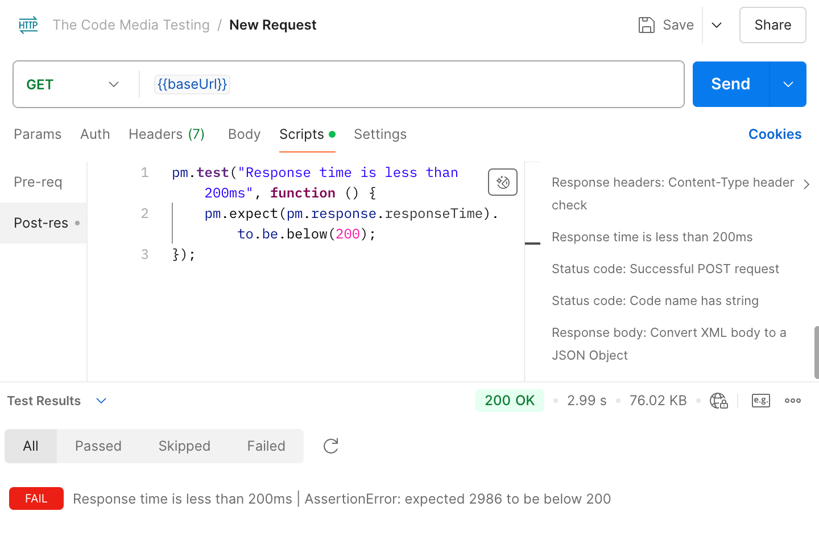
Task: Open the GET method dropdown
Action: pos(73,84)
